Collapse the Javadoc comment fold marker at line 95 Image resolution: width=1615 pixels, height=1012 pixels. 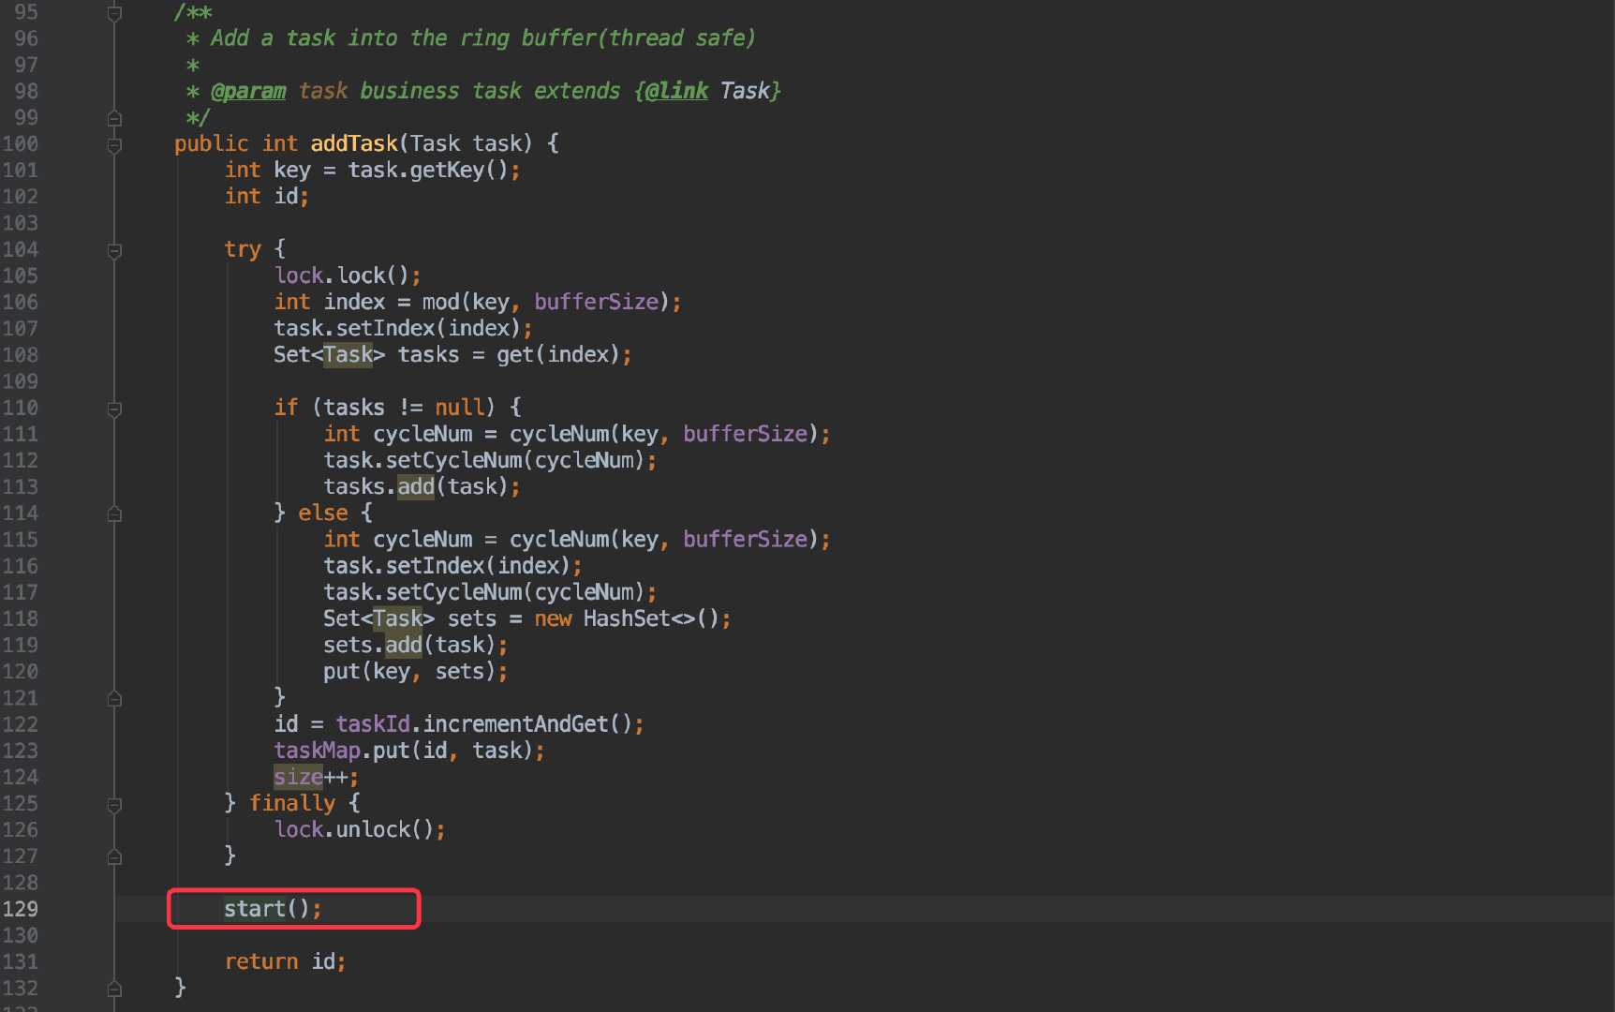(114, 13)
